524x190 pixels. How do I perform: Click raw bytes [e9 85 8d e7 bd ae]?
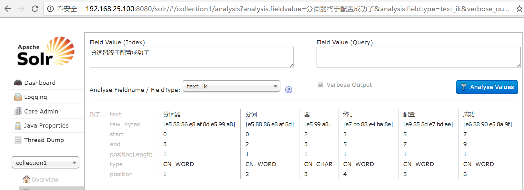tap(428, 124)
